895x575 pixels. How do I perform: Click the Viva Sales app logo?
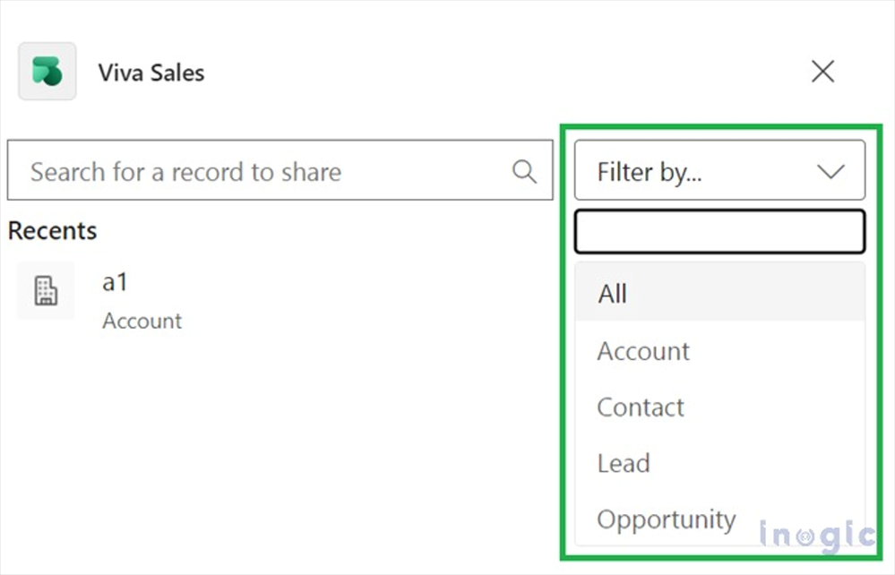pos(47,72)
